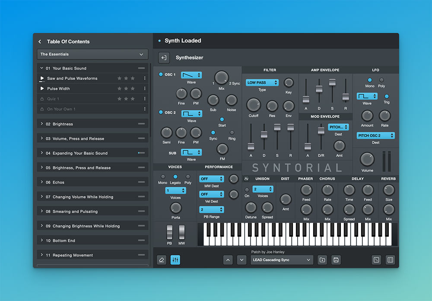Click the down arrow to load the next patch

coord(241,259)
